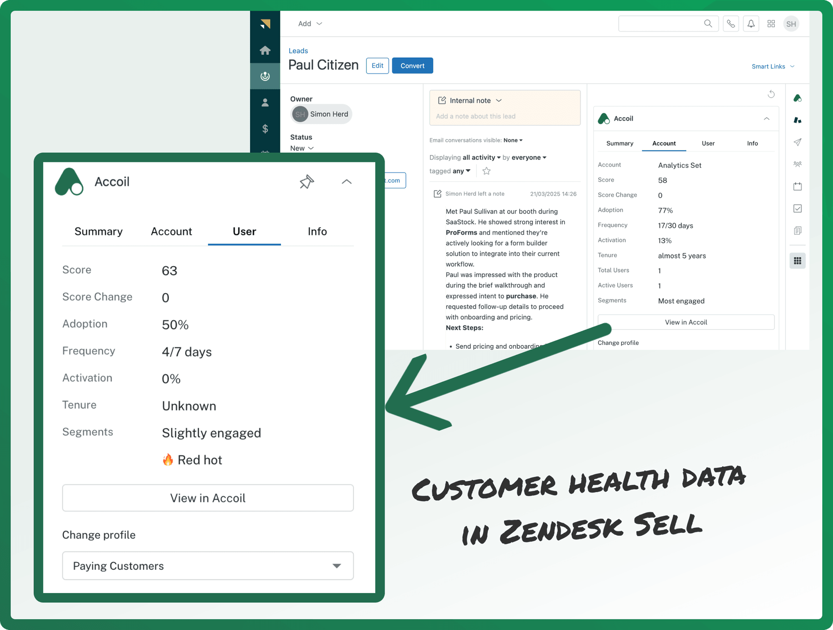833x630 pixels.
Task: Click the almost 5 years tenure value
Action: pyautogui.click(x=682, y=256)
